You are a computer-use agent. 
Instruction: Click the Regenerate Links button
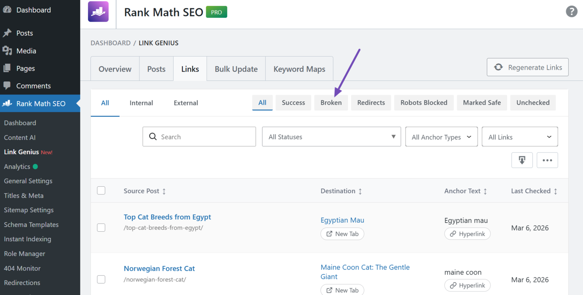(x=528, y=67)
